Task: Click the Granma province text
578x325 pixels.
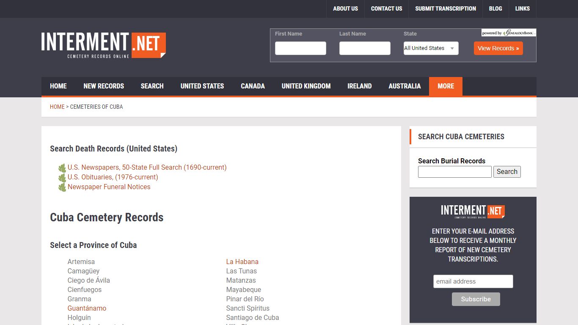Action: click(x=80, y=299)
